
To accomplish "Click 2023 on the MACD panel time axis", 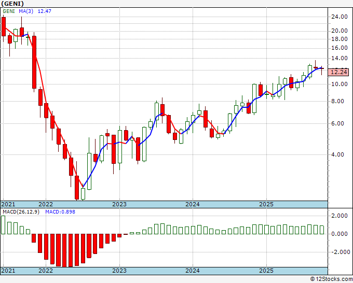I will click(x=119, y=271).
